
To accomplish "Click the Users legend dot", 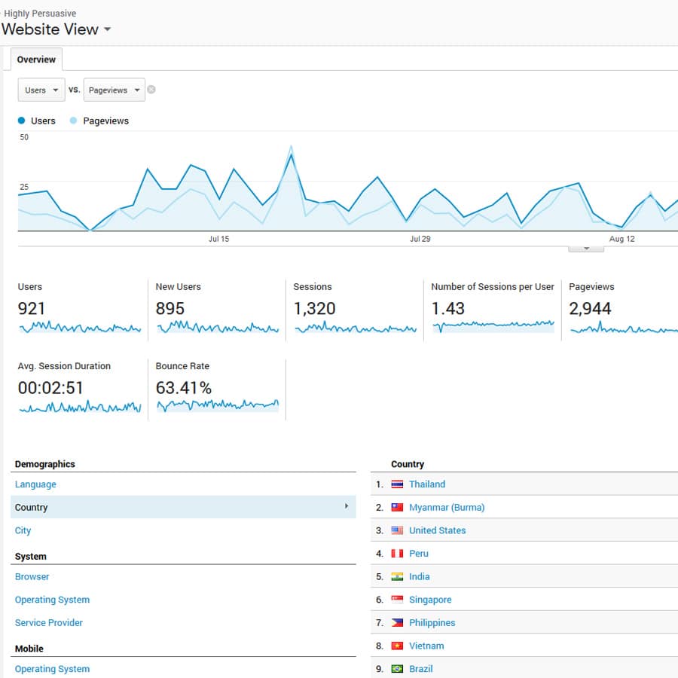I will 22,121.
